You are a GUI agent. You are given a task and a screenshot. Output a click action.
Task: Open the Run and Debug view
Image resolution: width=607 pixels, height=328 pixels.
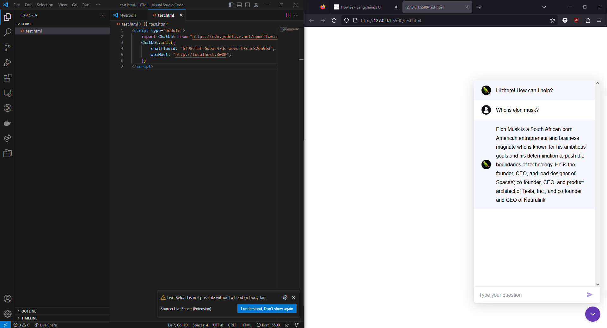coord(8,63)
